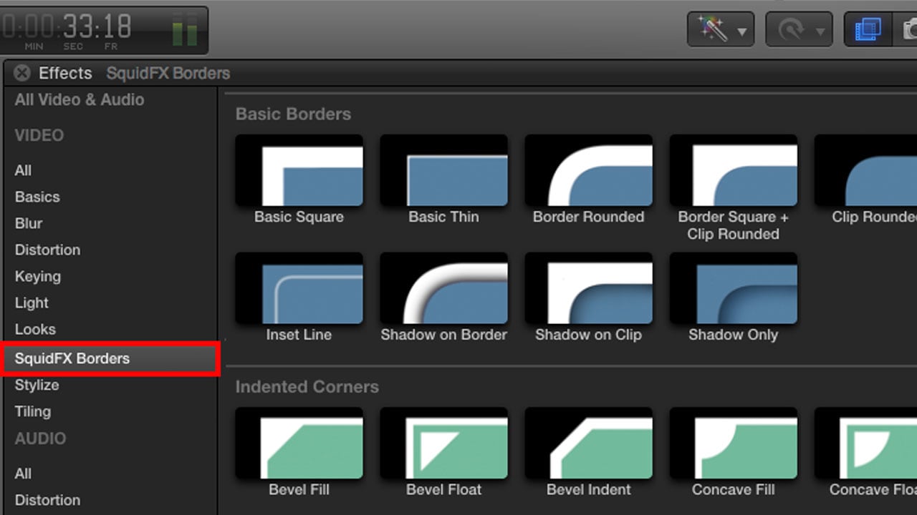Open the photos browser camera icon
The height and width of the screenshot is (515, 917).
pyautogui.click(x=905, y=30)
